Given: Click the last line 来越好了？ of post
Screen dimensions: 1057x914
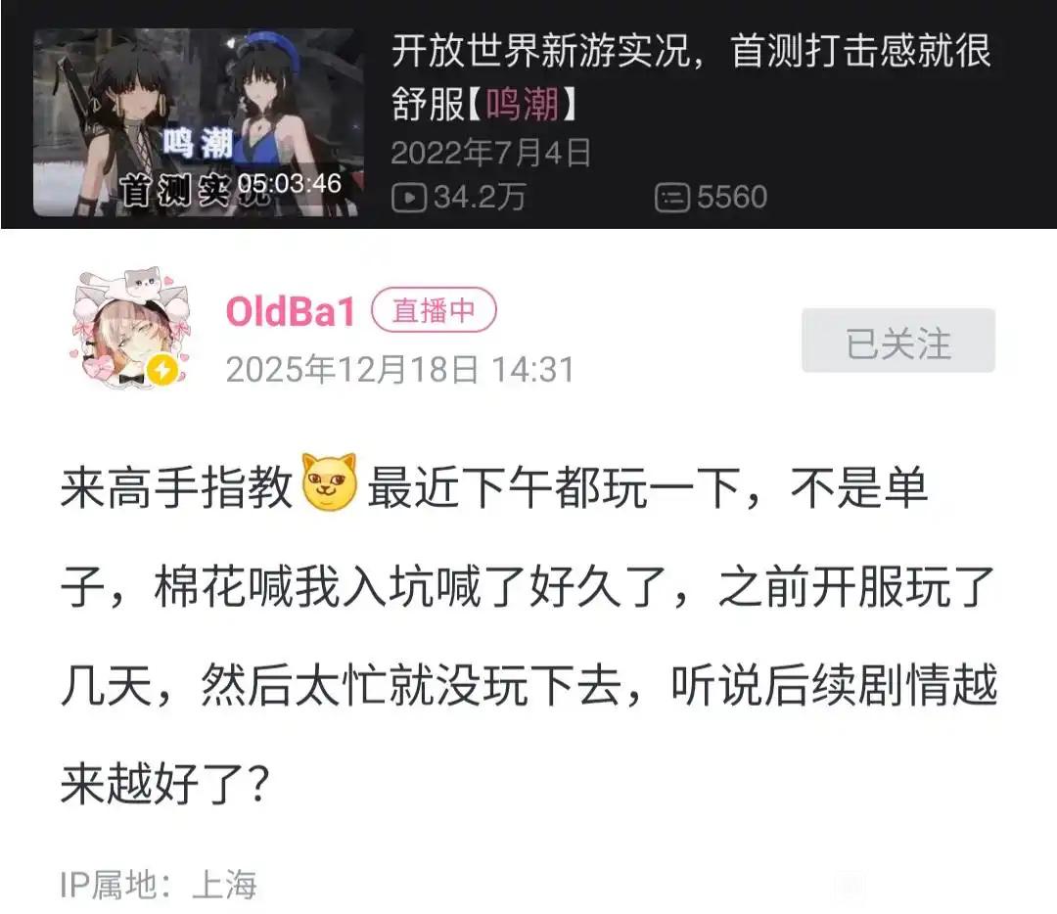Looking at the screenshot, I should coord(165,783).
